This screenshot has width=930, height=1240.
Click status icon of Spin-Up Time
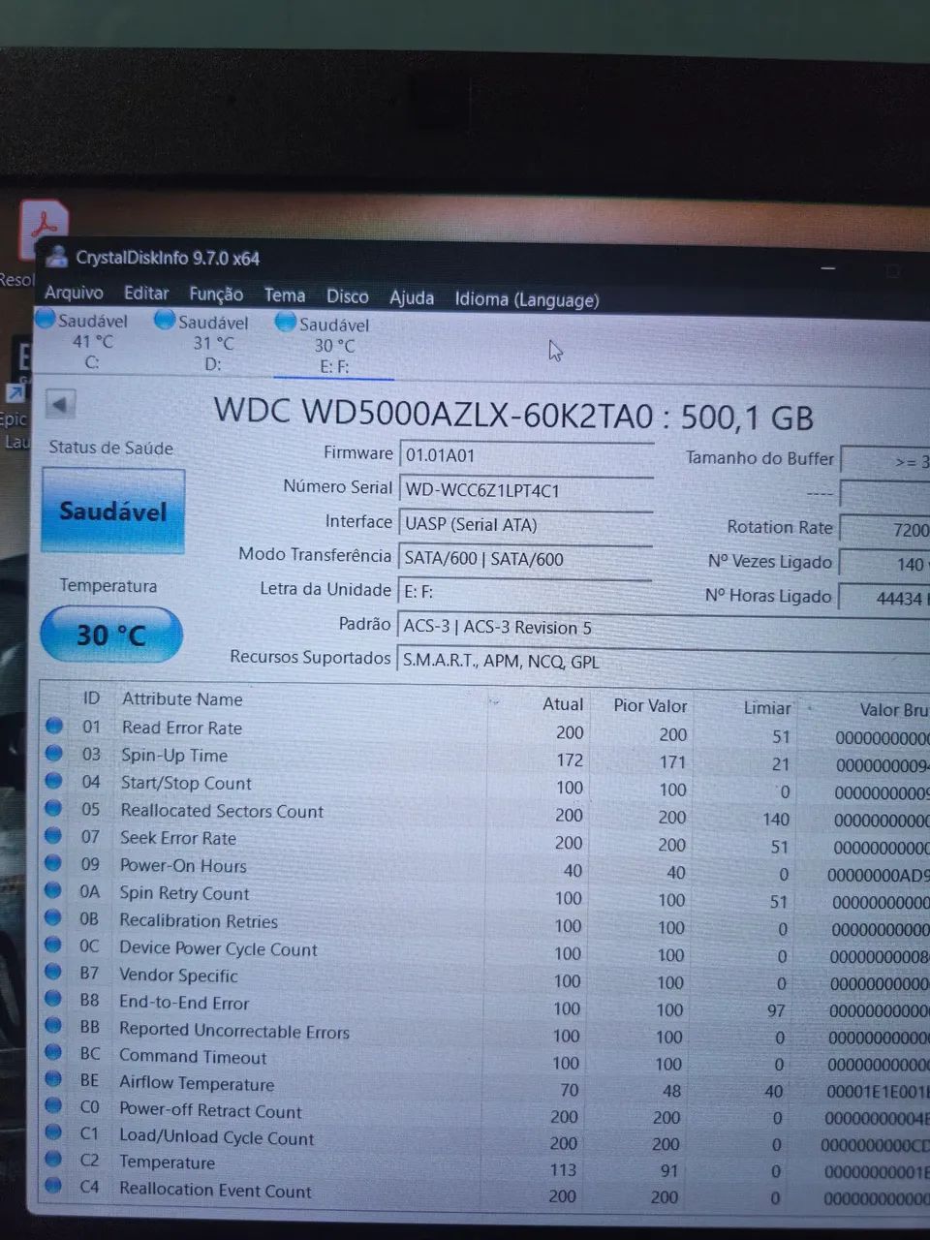click(54, 753)
